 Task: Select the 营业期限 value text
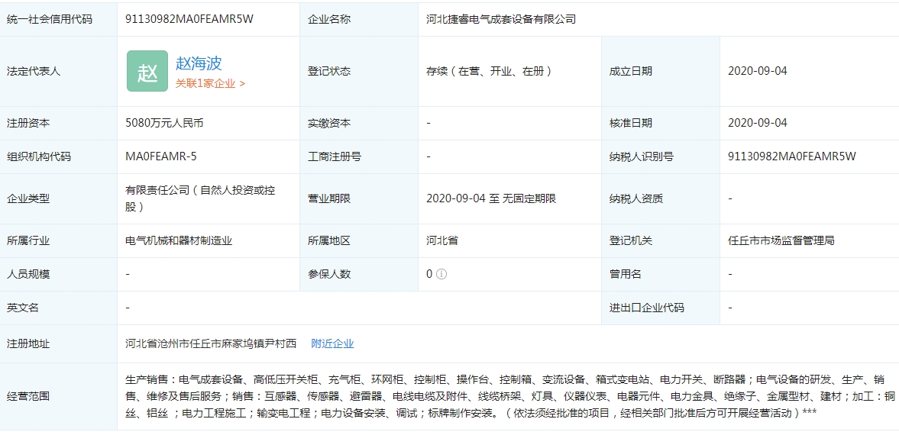click(490, 198)
